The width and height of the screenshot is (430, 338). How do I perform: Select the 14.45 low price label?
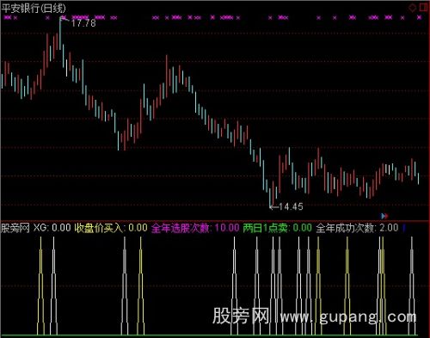[x=291, y=206]
